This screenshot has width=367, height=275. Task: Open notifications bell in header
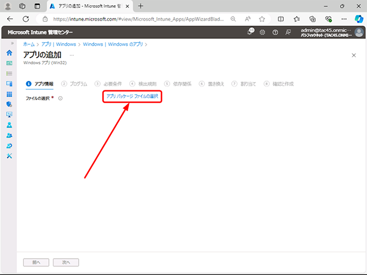[x=251, y=32]
